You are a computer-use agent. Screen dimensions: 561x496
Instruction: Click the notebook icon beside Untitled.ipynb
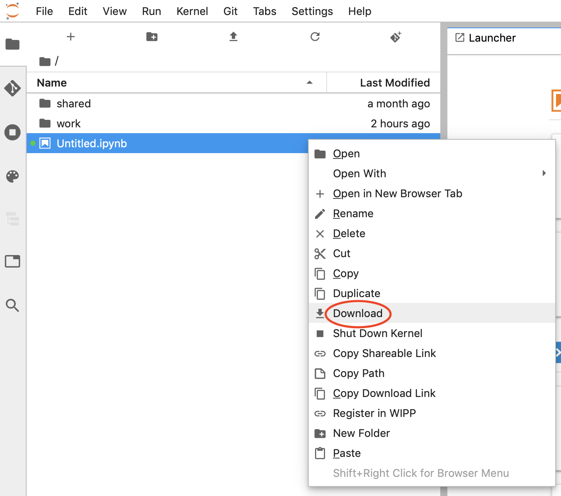(45, 143)
